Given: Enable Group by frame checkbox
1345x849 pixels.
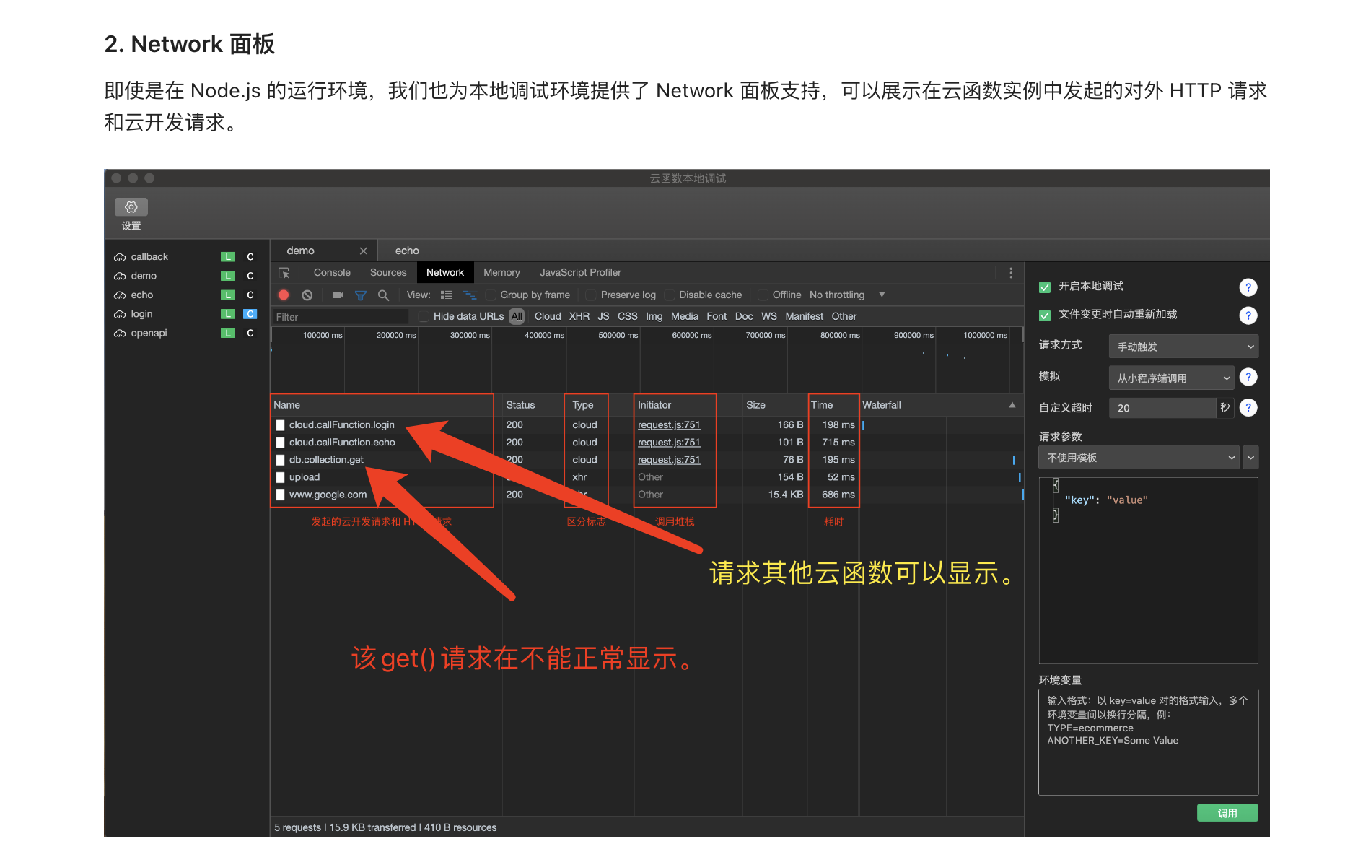Looking at the screenshot, I should coord(491,295).
